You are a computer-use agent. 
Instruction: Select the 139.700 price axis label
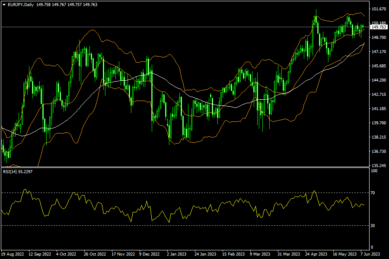[x=379, y=123]
